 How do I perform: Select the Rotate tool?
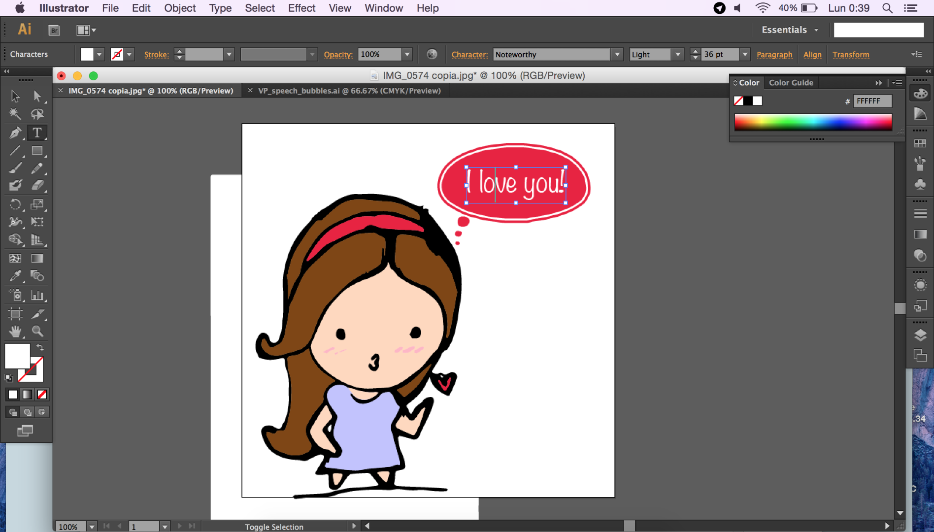pos(15,204)
